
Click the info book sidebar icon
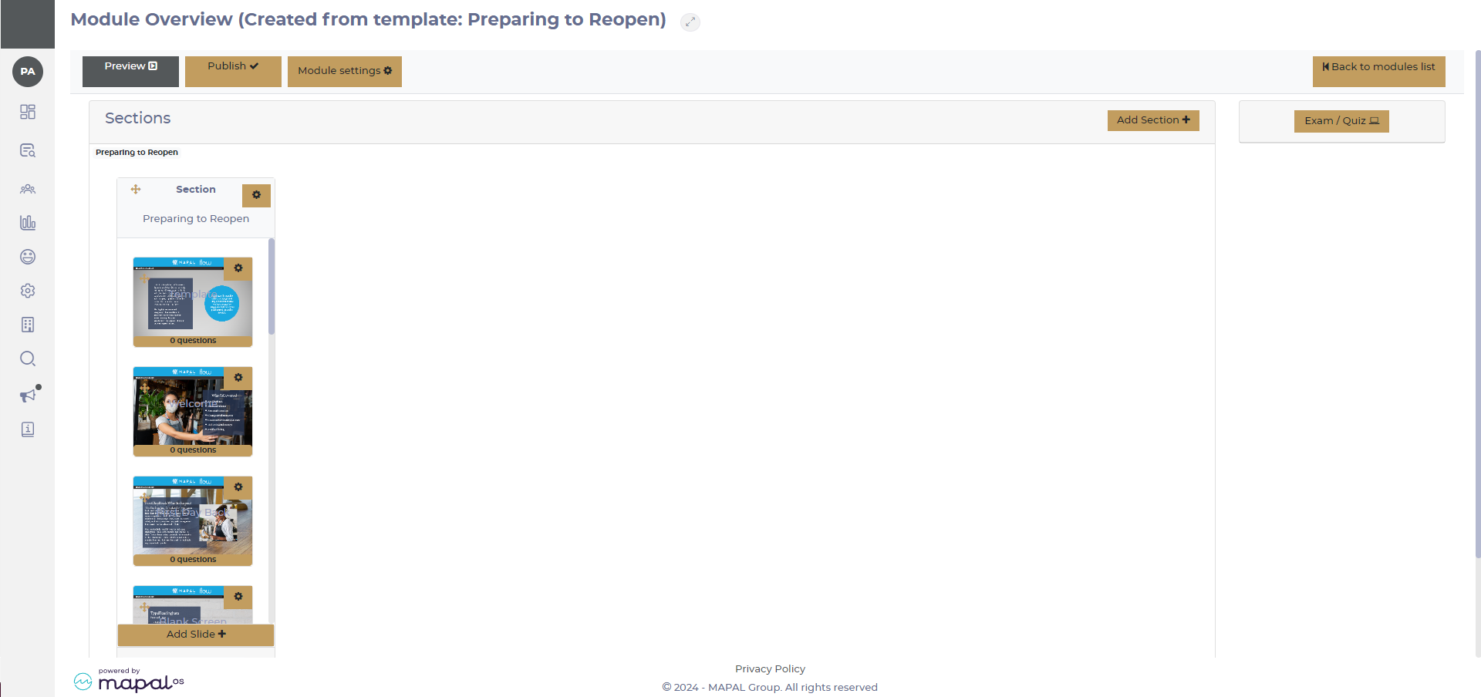pyautogui.click(x=28, y=429)
